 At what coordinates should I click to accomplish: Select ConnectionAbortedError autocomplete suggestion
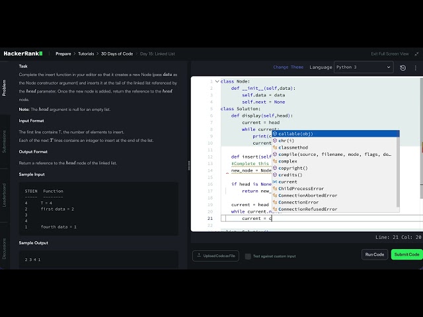point(334,195)
